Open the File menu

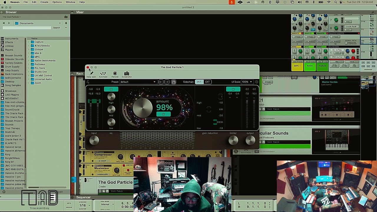tap(26, 2)
